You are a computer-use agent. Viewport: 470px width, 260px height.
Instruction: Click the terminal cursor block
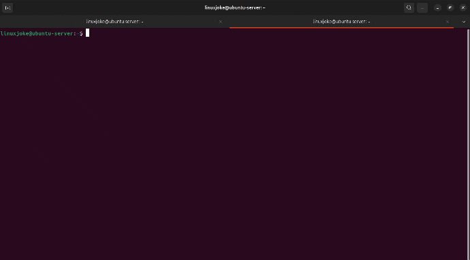[x=87, y=33]
